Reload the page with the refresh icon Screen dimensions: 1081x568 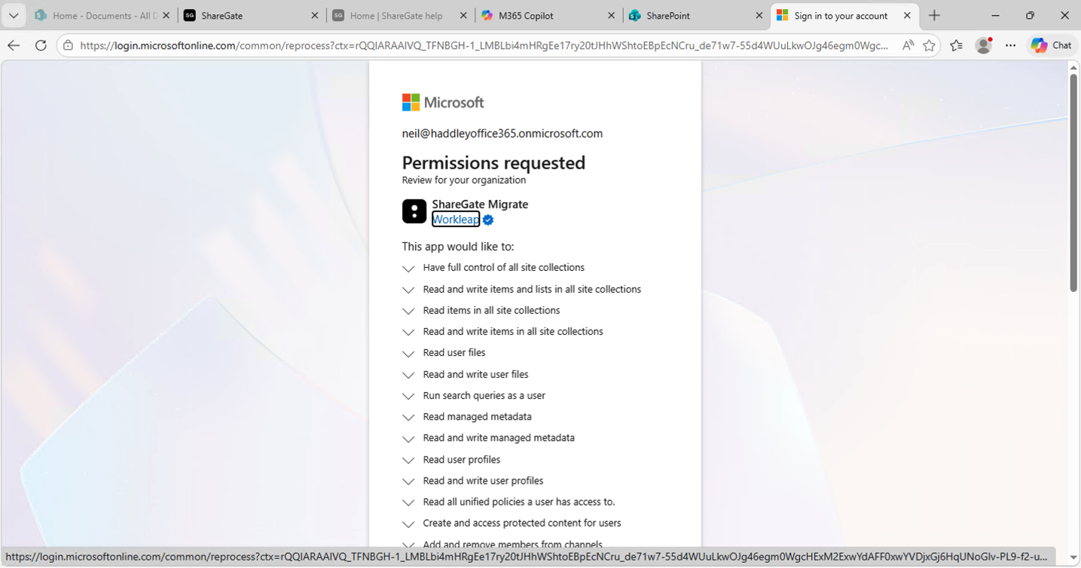[41, 45]
